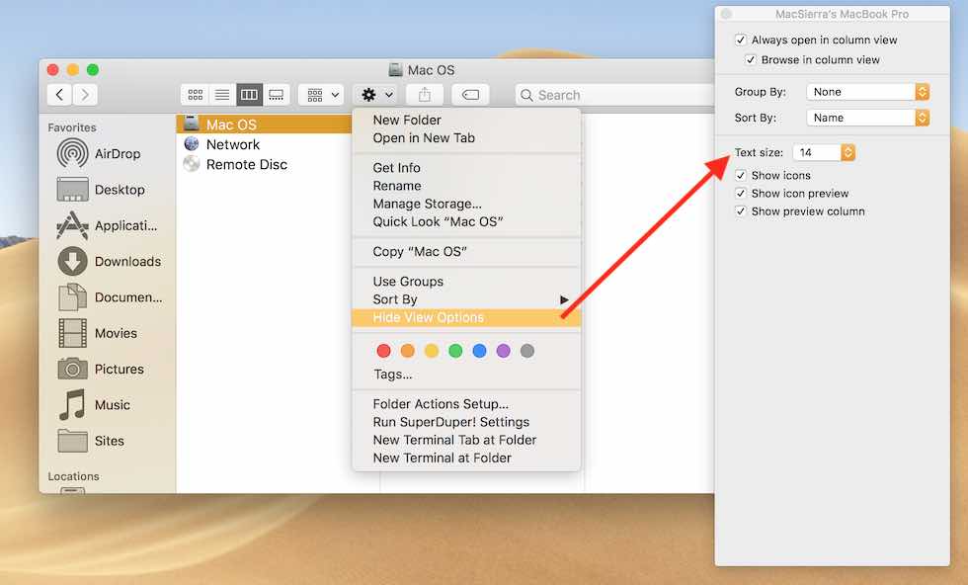Apply the red tag color swatch

click(x=384, y=350)
